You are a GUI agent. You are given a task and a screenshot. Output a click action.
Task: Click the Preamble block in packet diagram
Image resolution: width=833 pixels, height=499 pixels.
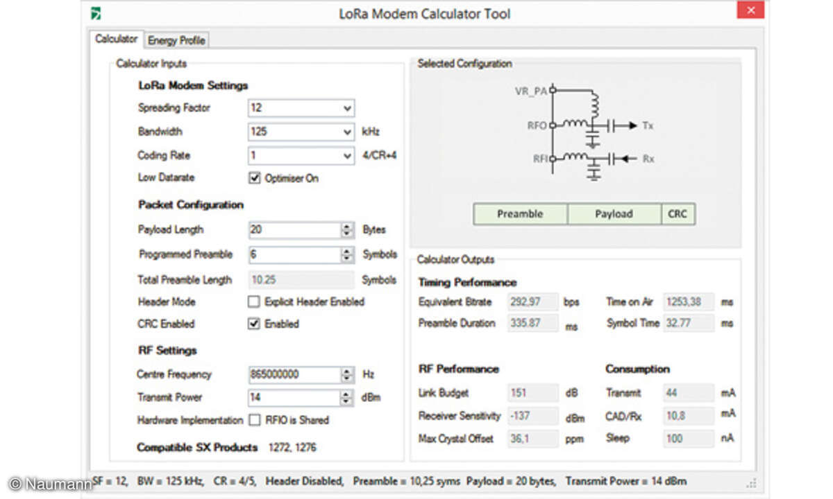click(x=521, y=214)
